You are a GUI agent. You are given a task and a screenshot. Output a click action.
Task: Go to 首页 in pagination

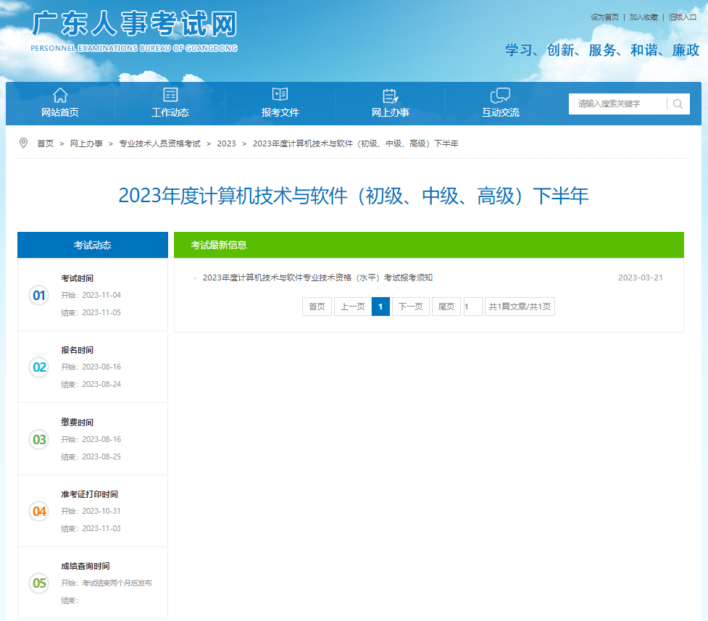pyautogui.click(x=317, y=307)
